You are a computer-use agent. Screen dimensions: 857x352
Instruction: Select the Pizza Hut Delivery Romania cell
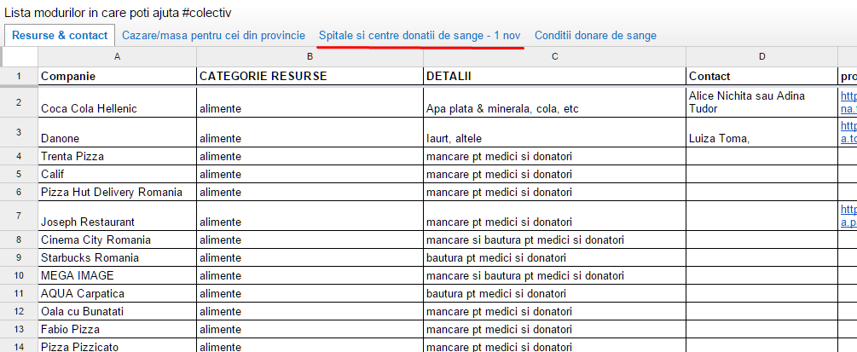point(117,192)
